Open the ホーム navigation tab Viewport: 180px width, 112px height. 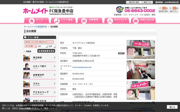[x=37, y=20]
